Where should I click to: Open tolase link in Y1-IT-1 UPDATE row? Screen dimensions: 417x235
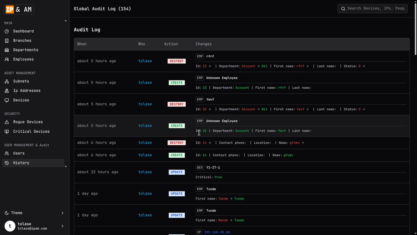pos(145,172)
